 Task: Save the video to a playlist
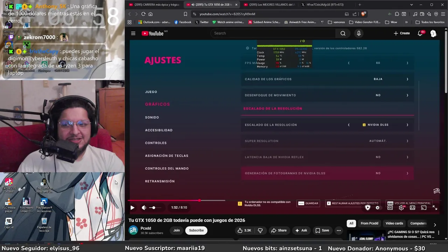[322, 230]
